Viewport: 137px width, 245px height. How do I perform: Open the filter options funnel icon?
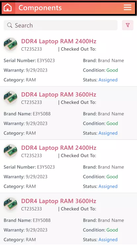[x=128, y=25]
